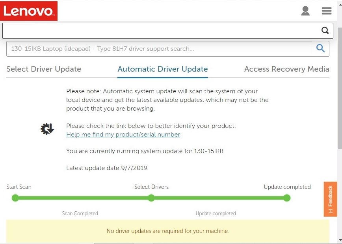The height and width of the screenshot is (244, 342).
Task: Open the user account icon
Action: [x=305, y=11]
